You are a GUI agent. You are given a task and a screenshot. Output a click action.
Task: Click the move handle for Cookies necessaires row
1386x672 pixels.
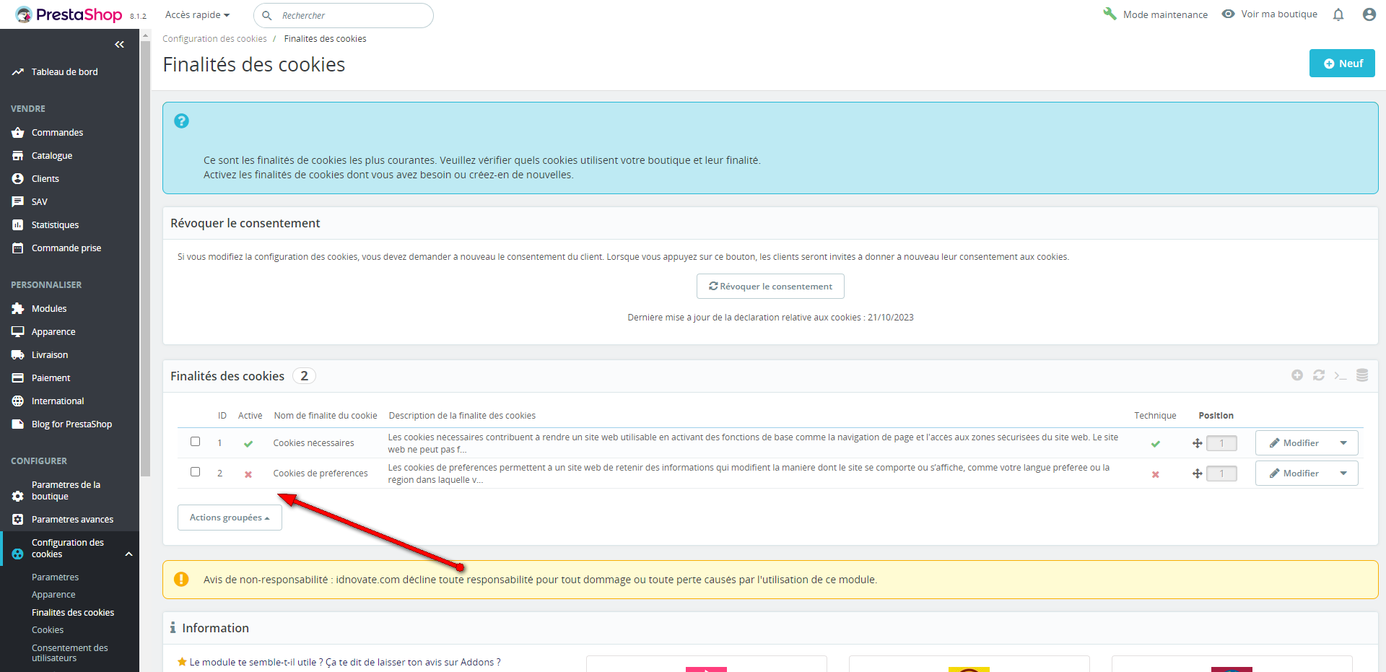1197,443
